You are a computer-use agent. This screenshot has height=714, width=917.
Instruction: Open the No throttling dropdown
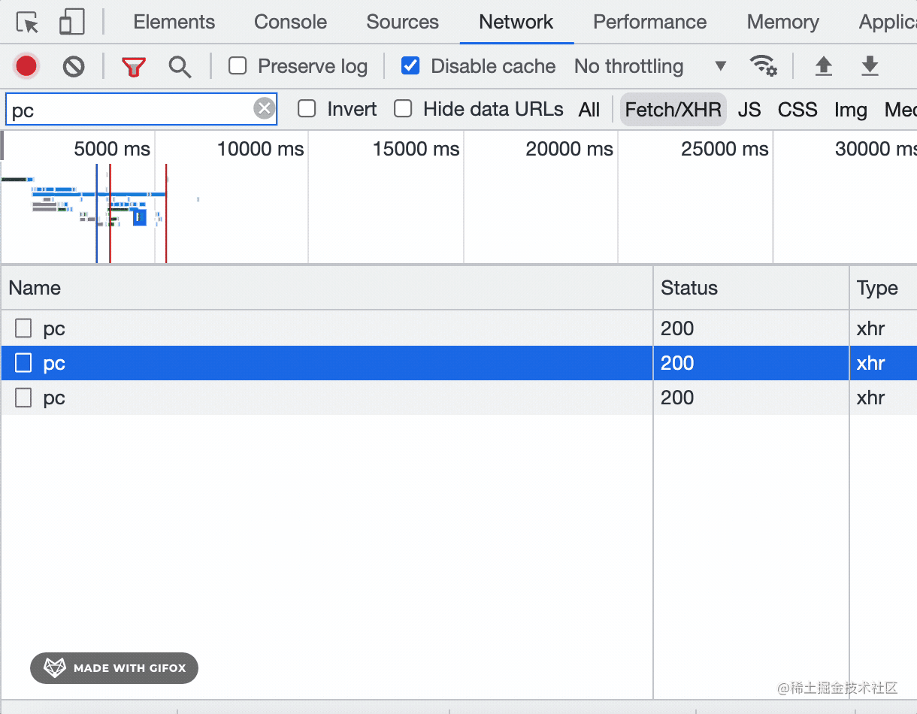(x=650, y=66)
